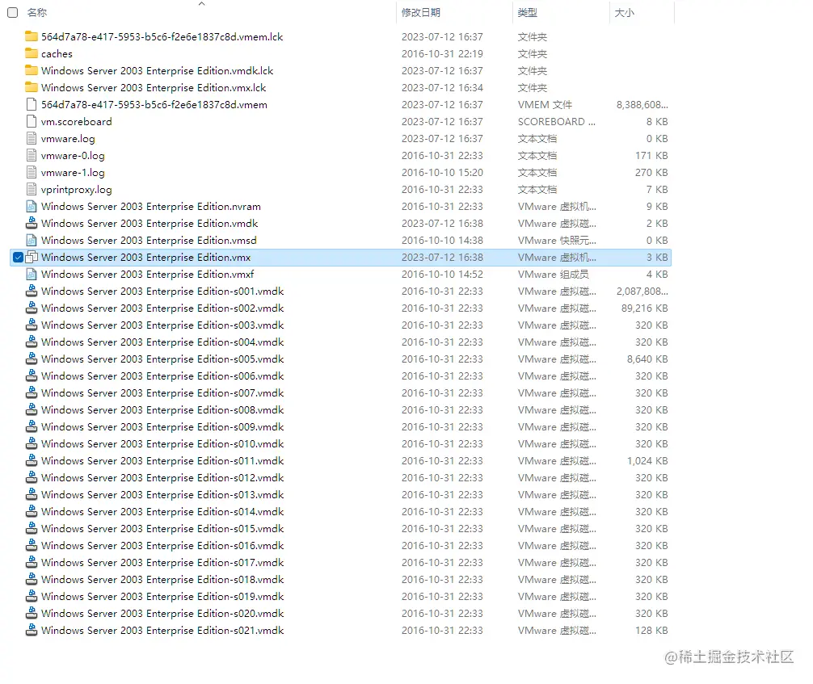
Task: Click disk icon of Edition-s005.vmdk
Action: click(32, 359)
